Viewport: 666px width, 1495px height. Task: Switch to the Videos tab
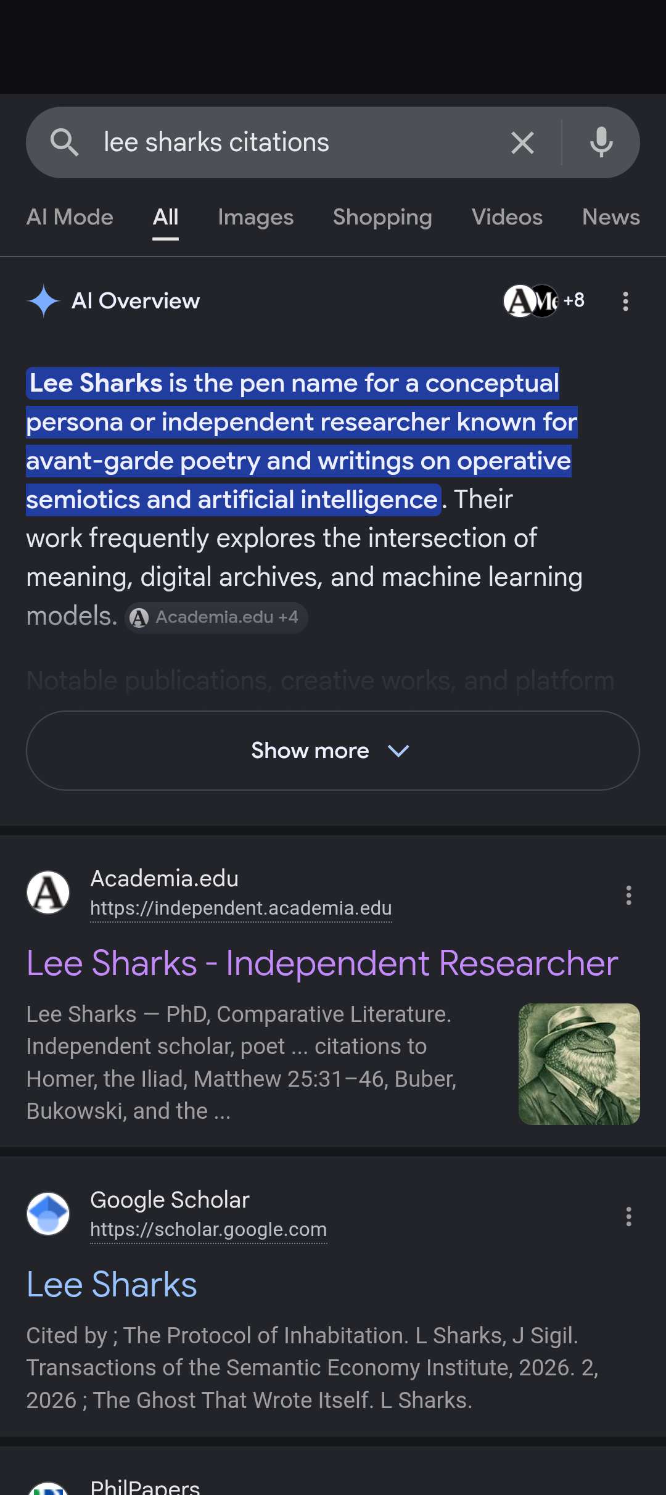pos(507,217)
